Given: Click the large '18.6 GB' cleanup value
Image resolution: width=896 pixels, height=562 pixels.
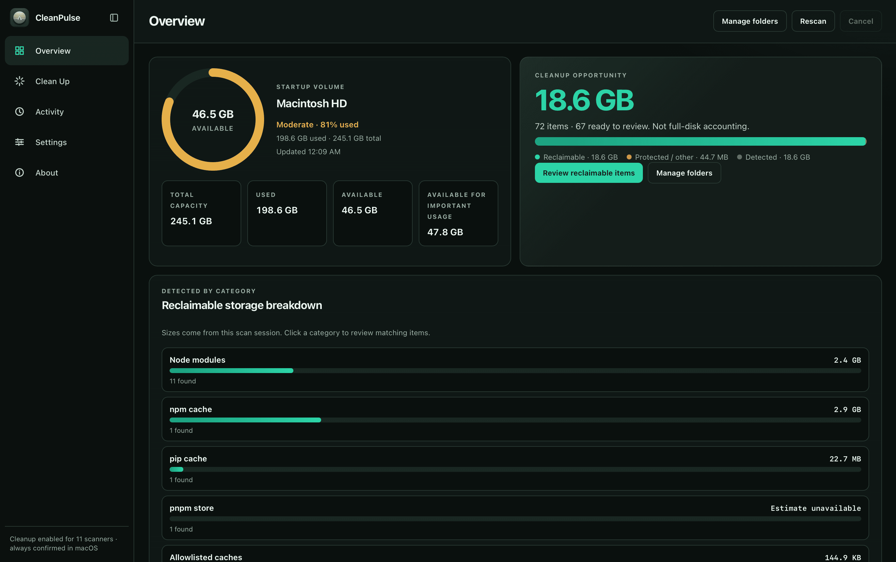Looking at the screenshot, I should 584,100.
